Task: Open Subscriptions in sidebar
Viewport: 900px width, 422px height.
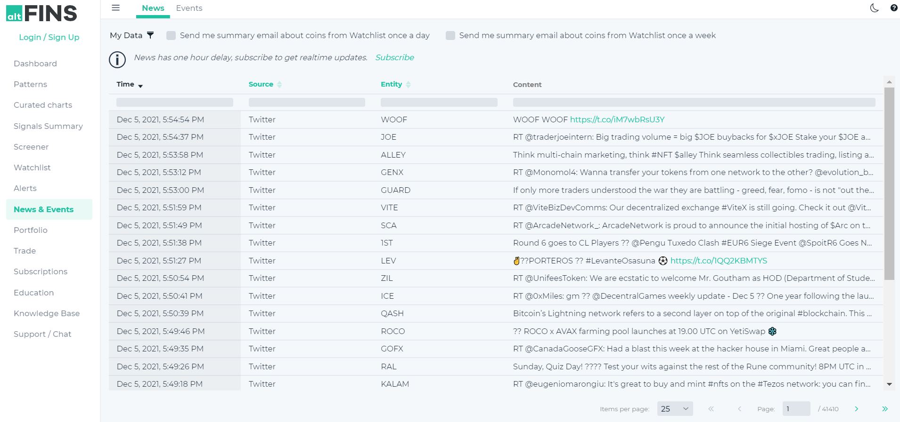Action: pos(41,271)
